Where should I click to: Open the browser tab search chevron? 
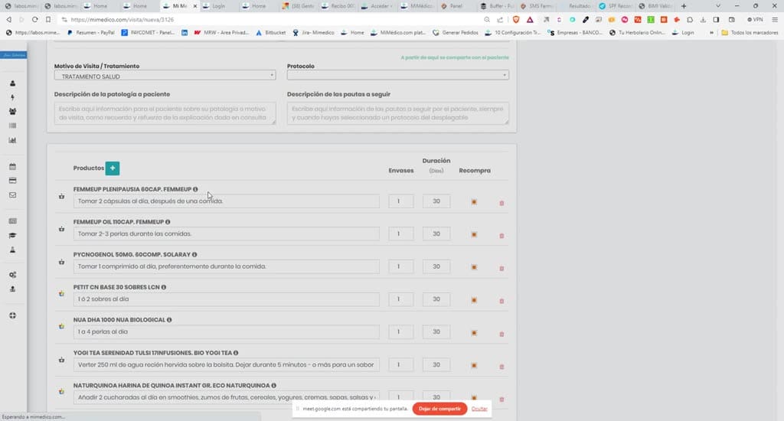click(x=718, y=6)
